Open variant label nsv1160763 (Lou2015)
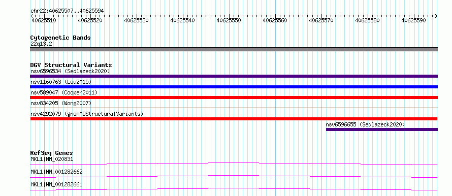 pyautogui.click(x=61, y=82)
